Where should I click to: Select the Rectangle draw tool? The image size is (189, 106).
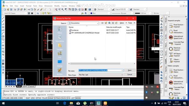click(x=3, y=30)
